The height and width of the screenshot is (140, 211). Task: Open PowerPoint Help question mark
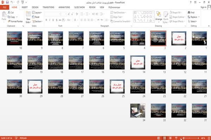coord(191,2)
